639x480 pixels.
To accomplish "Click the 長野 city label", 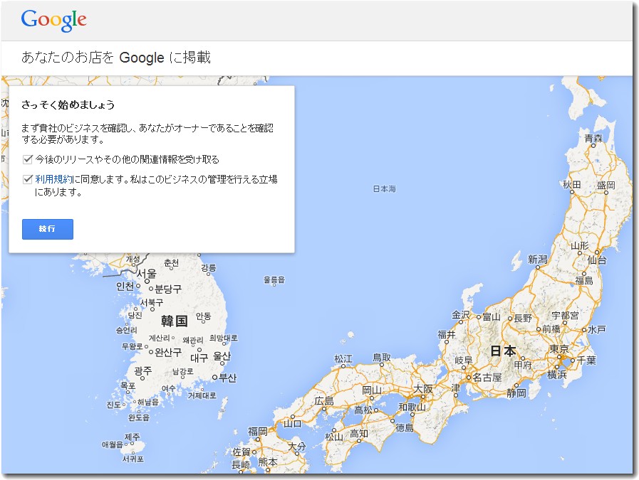I will tap(523, 318).
